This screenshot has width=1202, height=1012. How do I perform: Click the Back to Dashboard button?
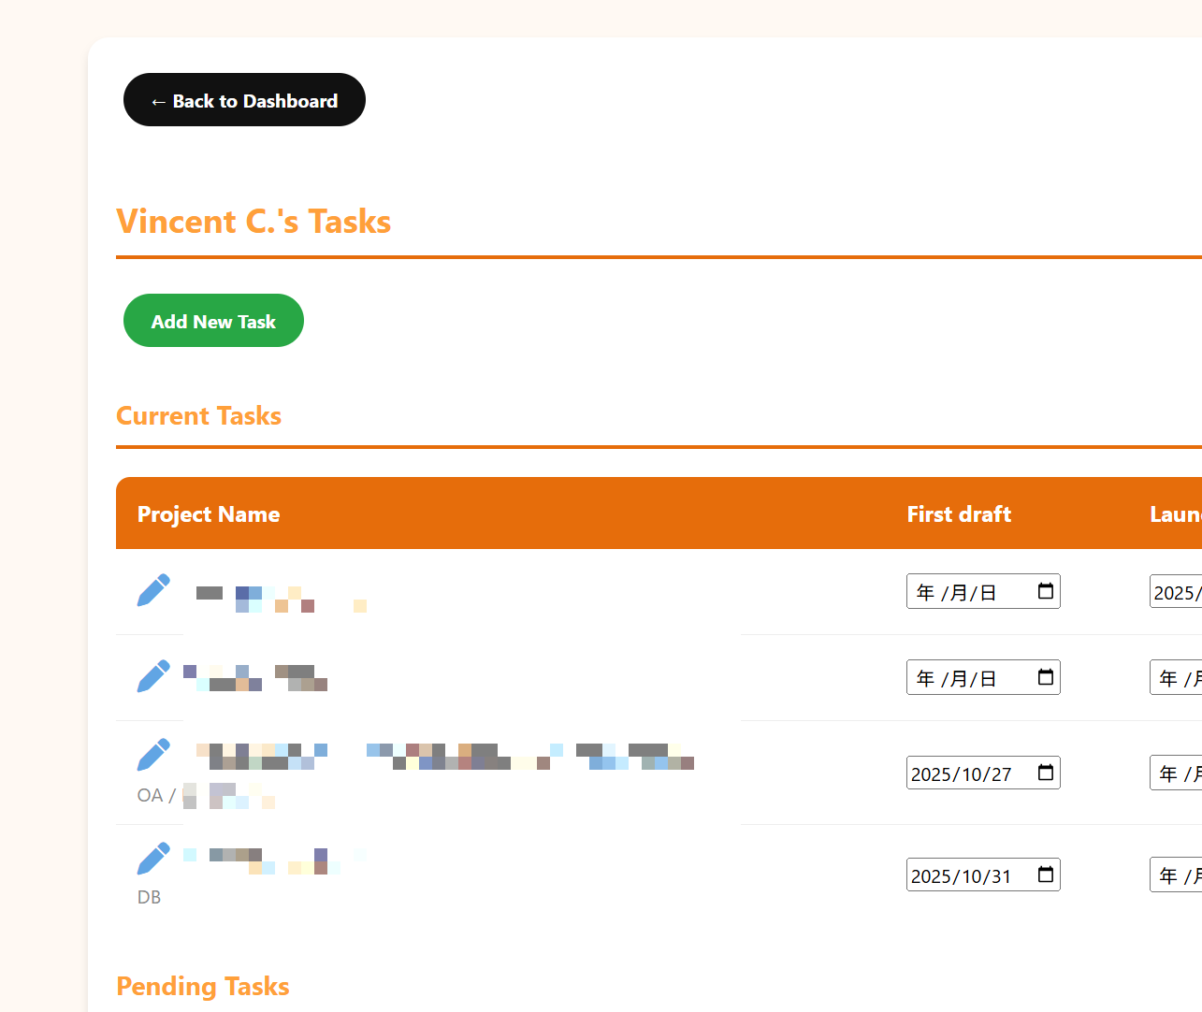[244, 100]
